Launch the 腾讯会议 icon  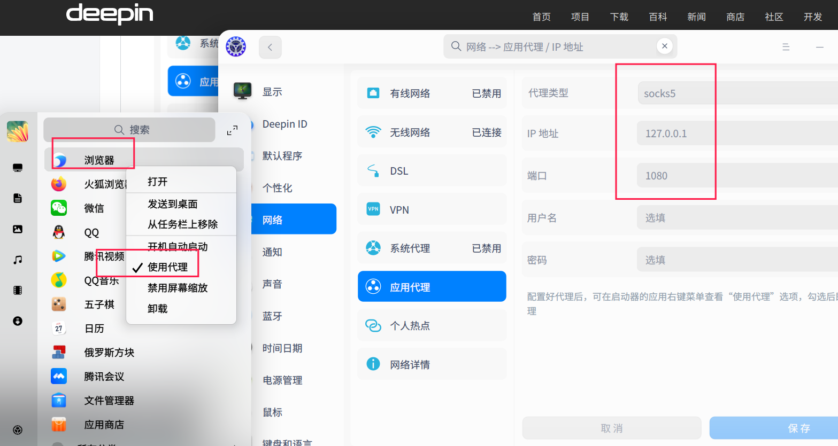[x=59, y=376]
